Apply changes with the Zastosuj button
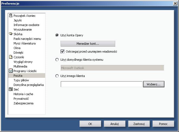 pyautogui.click(x=139, y=124)
